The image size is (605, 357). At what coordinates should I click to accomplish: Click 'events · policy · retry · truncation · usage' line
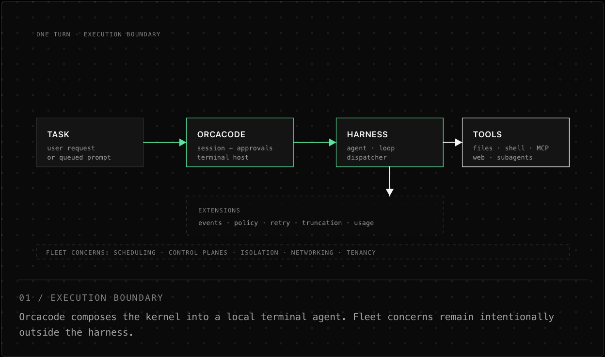point(286,223)
